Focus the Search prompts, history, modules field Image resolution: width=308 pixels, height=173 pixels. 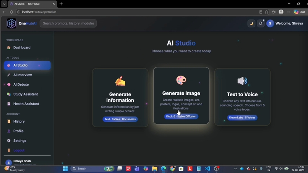68,23
